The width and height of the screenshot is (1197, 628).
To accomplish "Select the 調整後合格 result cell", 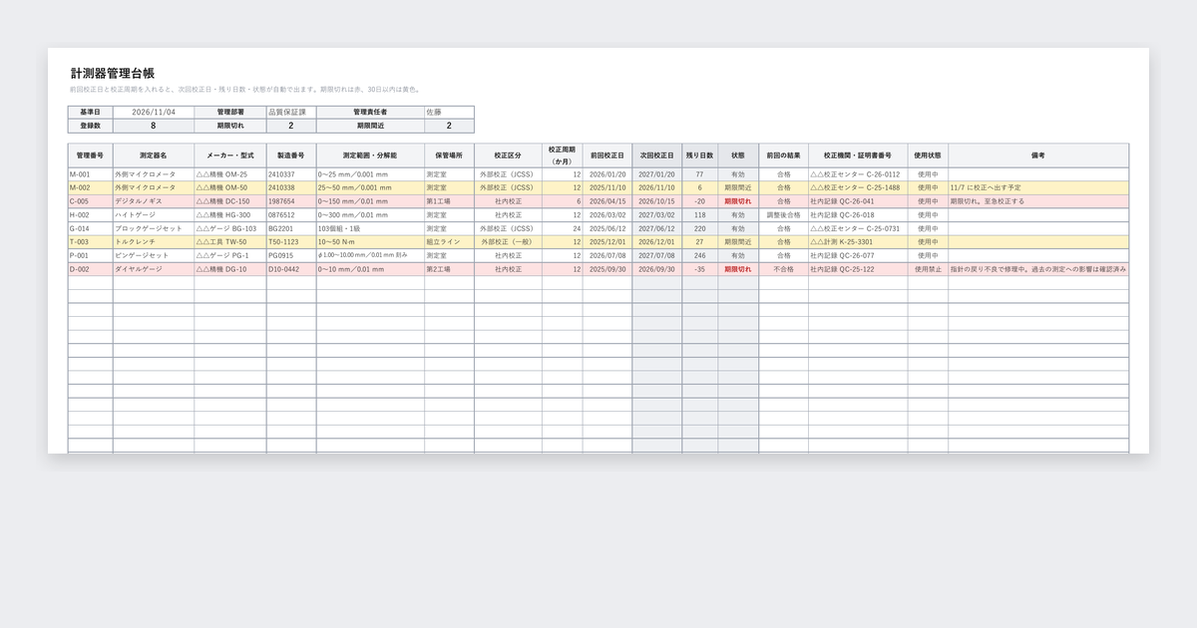I will pos(783,215).
